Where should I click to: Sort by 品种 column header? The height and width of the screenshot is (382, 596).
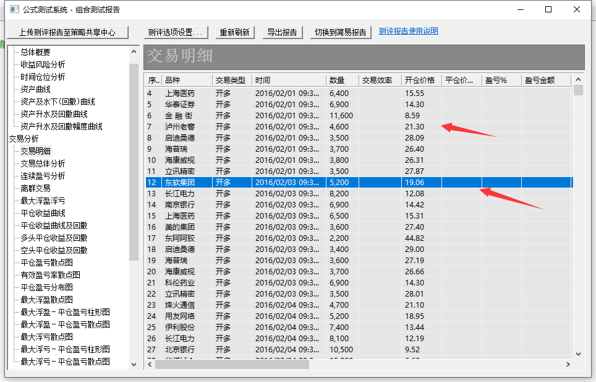coord(187,80)
